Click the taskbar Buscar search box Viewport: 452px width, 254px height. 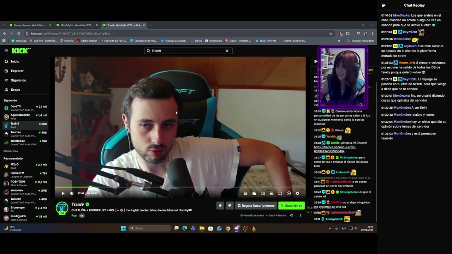point(150,228)
